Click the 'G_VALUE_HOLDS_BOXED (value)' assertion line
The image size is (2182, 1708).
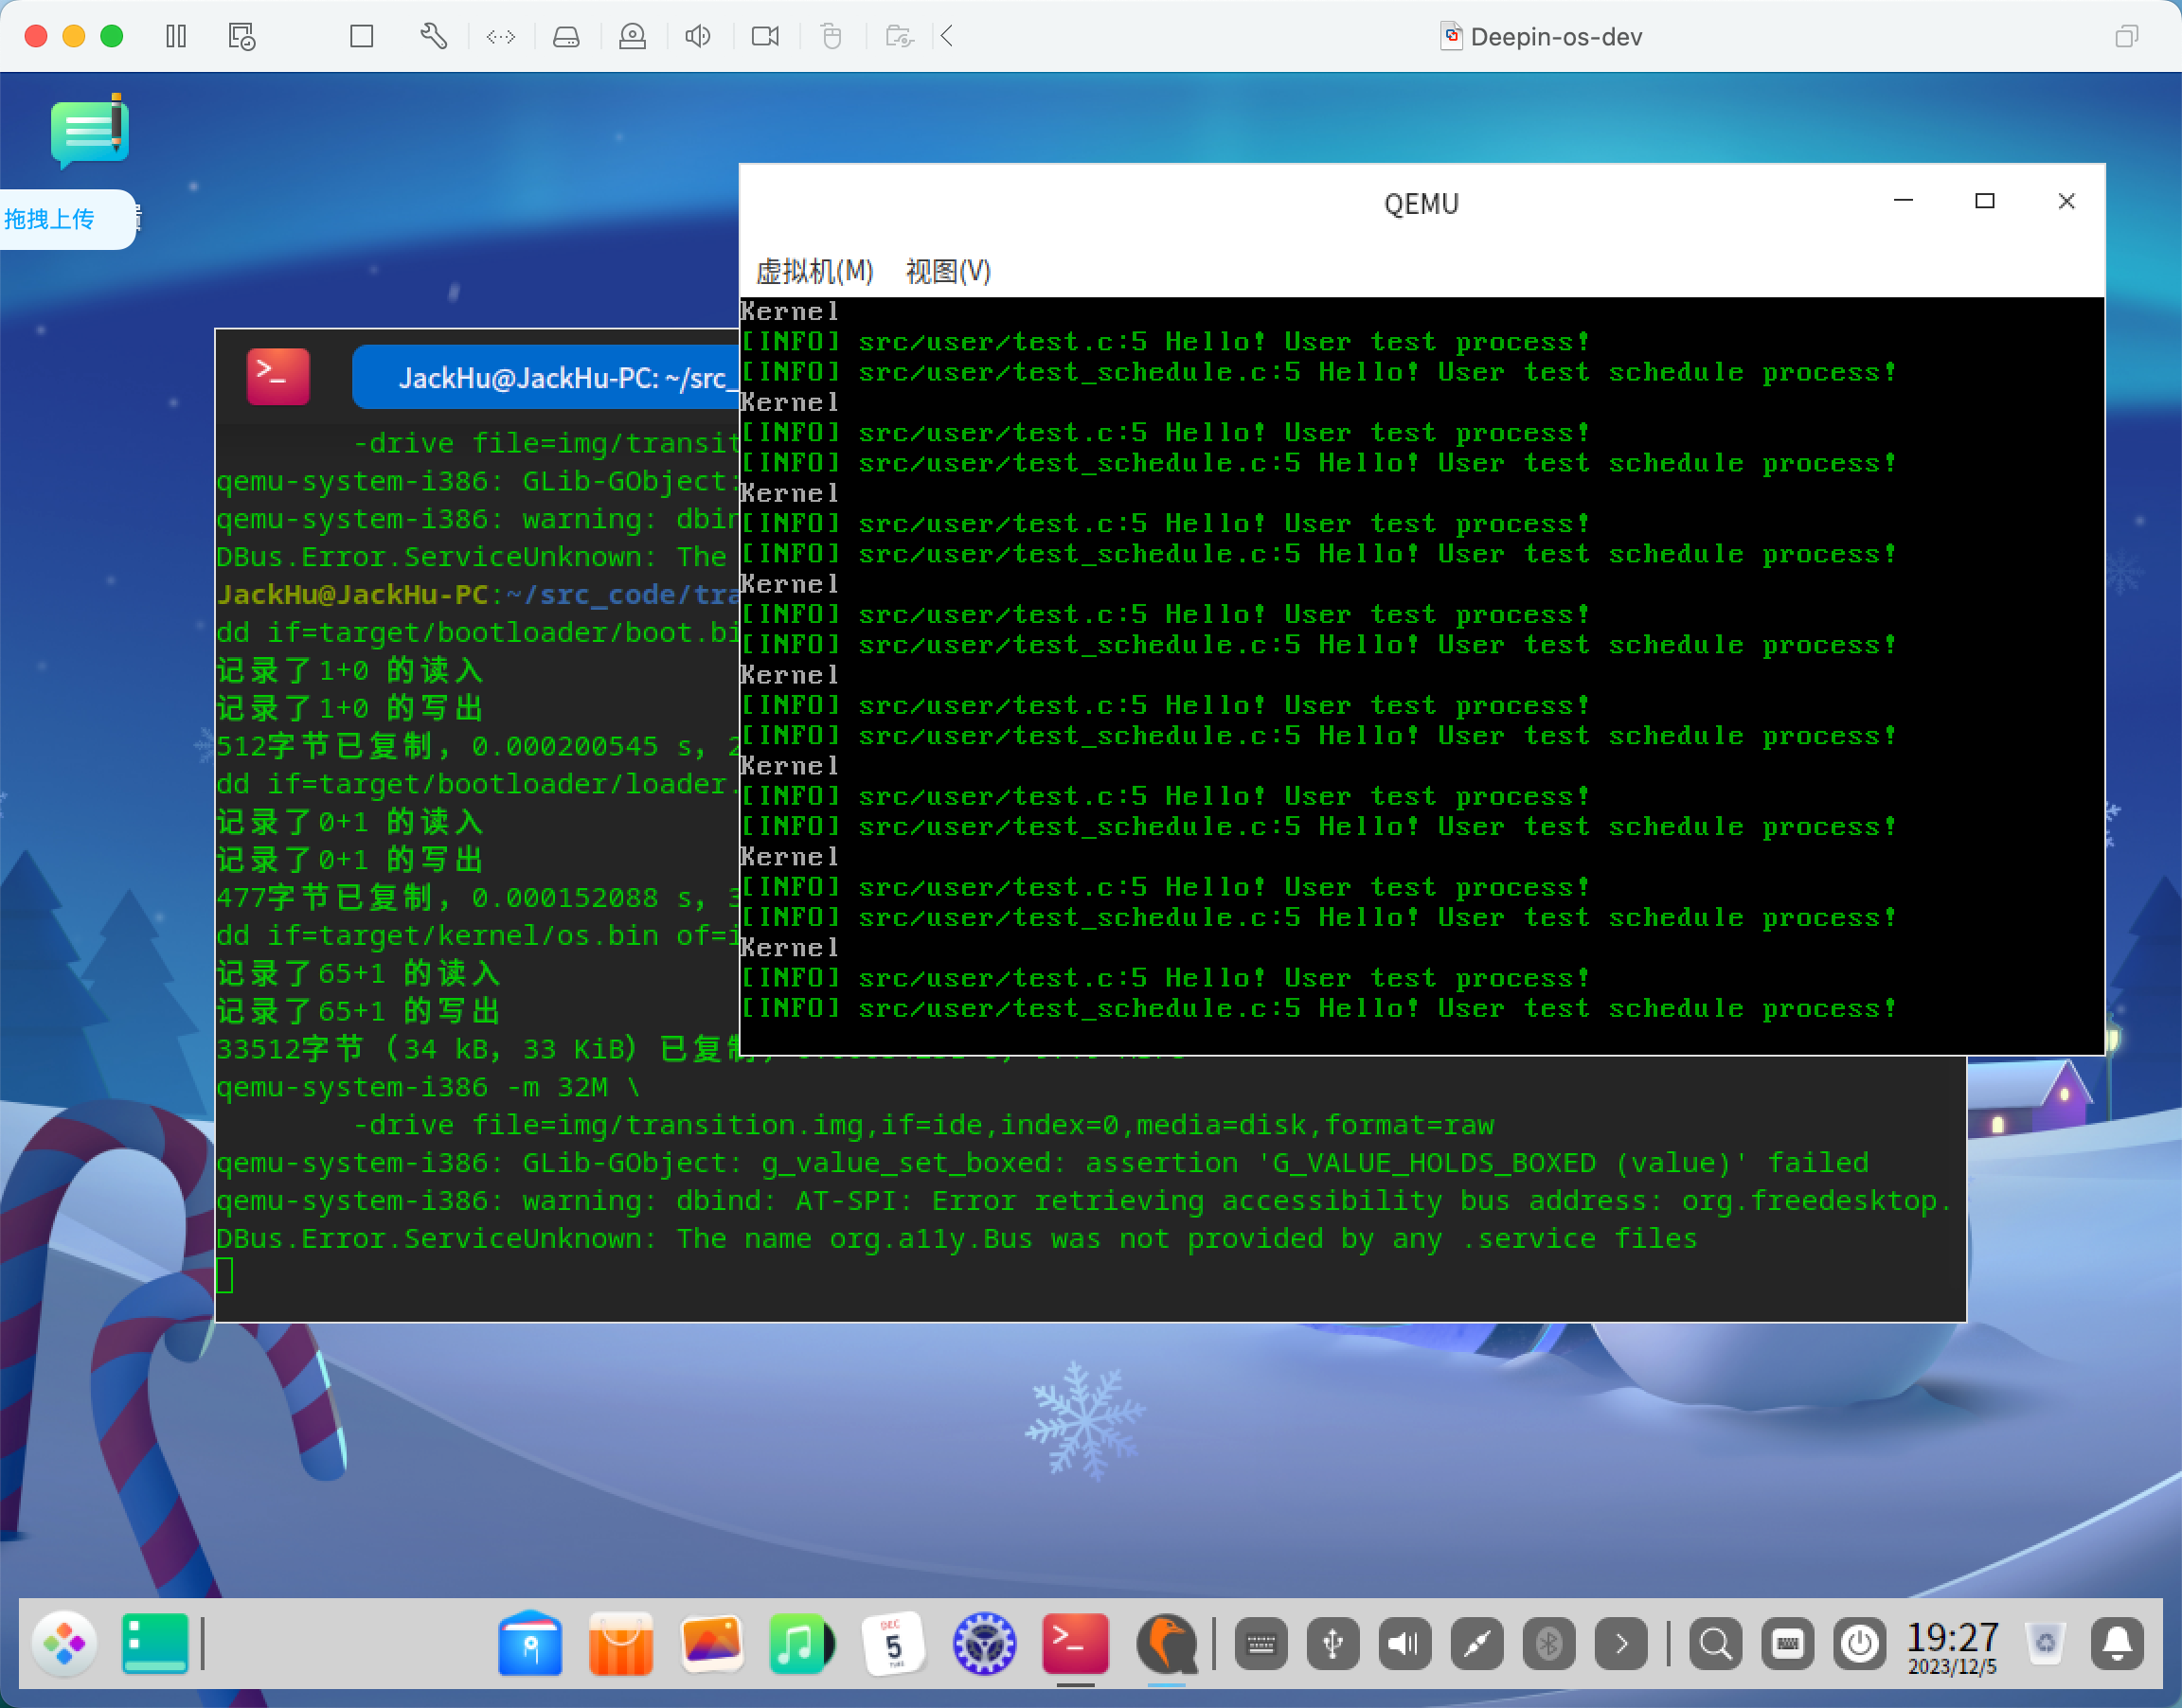click(1043, 1163)
